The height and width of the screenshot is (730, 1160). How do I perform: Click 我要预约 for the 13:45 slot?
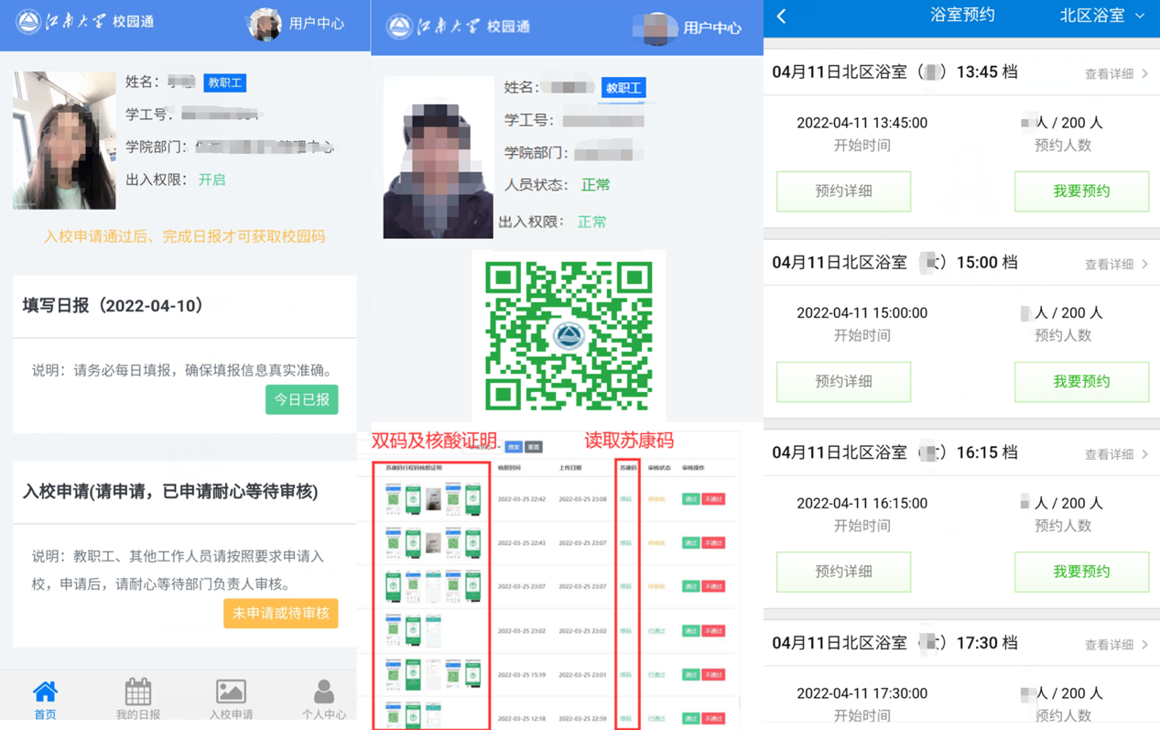tap(1080, 191)
